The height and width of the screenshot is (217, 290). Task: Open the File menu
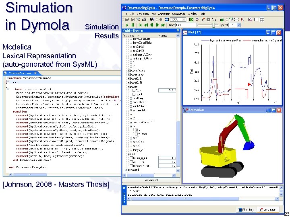[126, 14]
